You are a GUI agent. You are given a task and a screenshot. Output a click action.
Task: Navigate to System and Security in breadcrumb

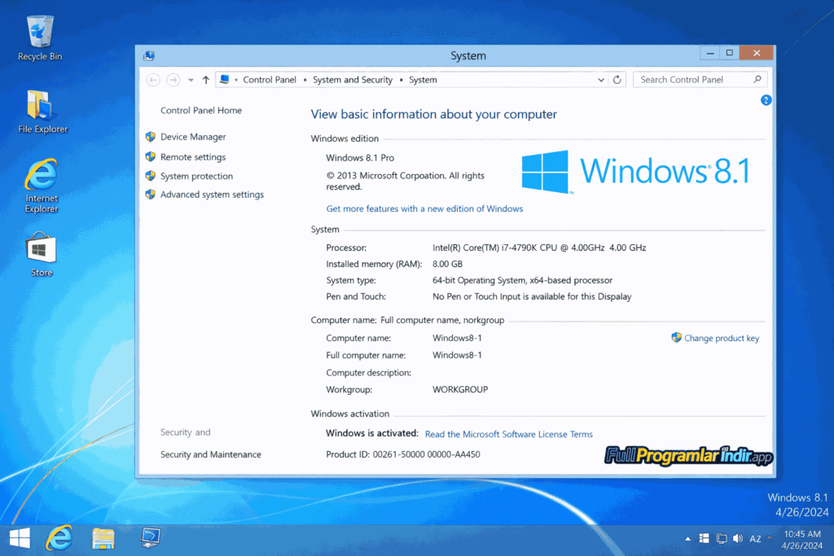(x=353, y=80)
